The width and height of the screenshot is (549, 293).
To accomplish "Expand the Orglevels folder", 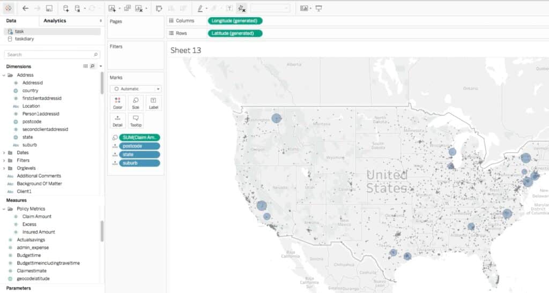I will 4,168.
